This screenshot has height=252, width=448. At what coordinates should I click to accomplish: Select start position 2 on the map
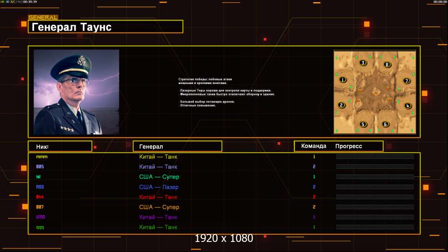click(341, 105)
